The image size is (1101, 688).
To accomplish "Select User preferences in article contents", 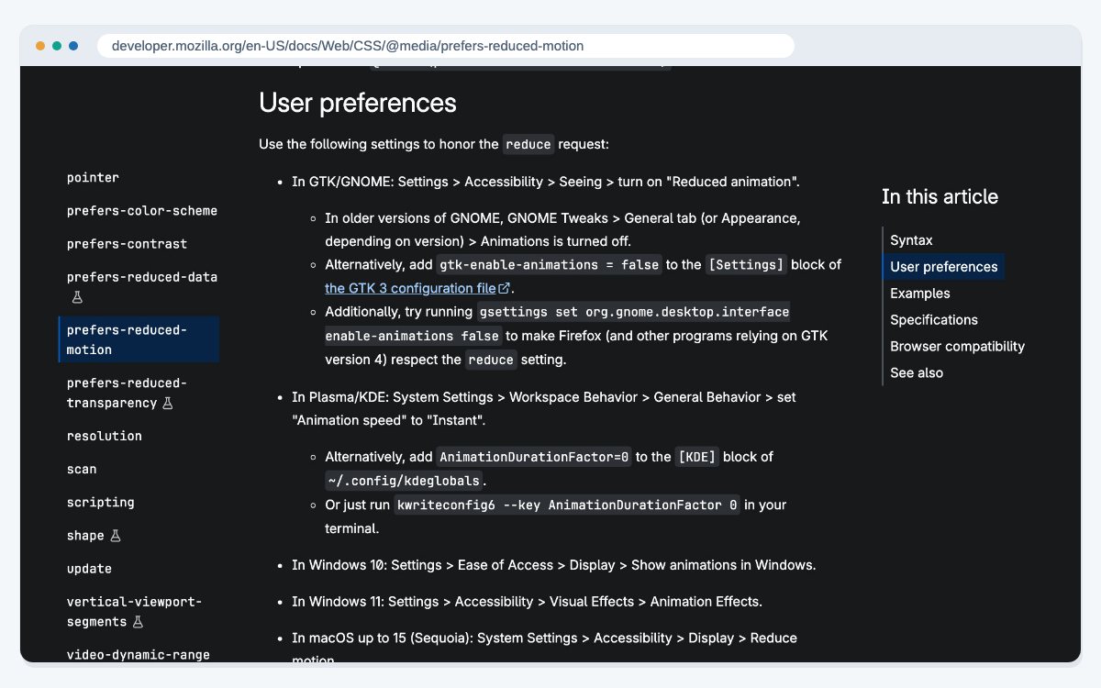I will [x=944, y=267].
